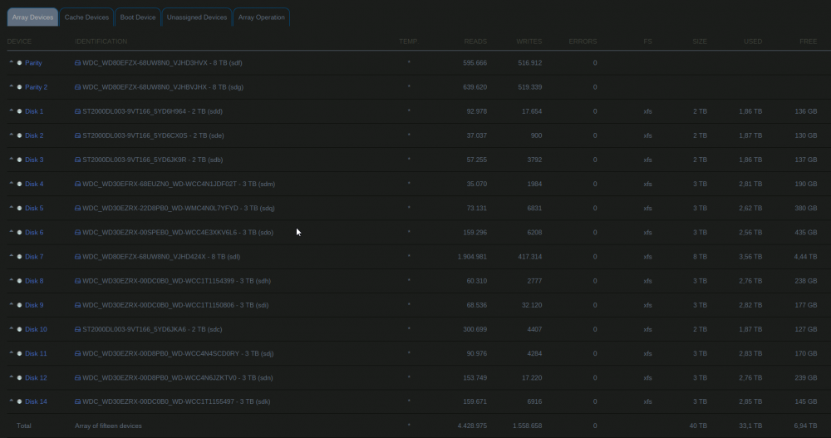Click the drive icon next to Disk 1 identification
Image resolution: width=831 pixels, height=438 pixels.
tap(77, 111)
